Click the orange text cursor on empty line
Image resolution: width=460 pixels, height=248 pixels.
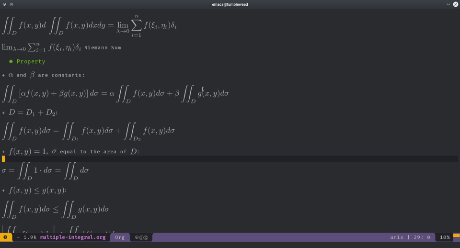(3, 158)
